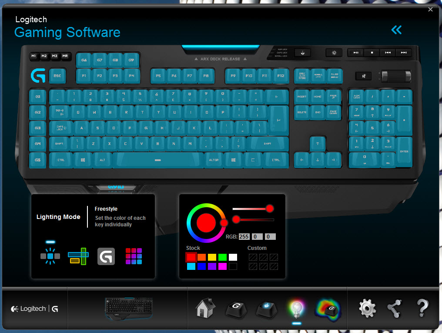Open Help question mark icon

pyautogui.click(x=422, y=308)
